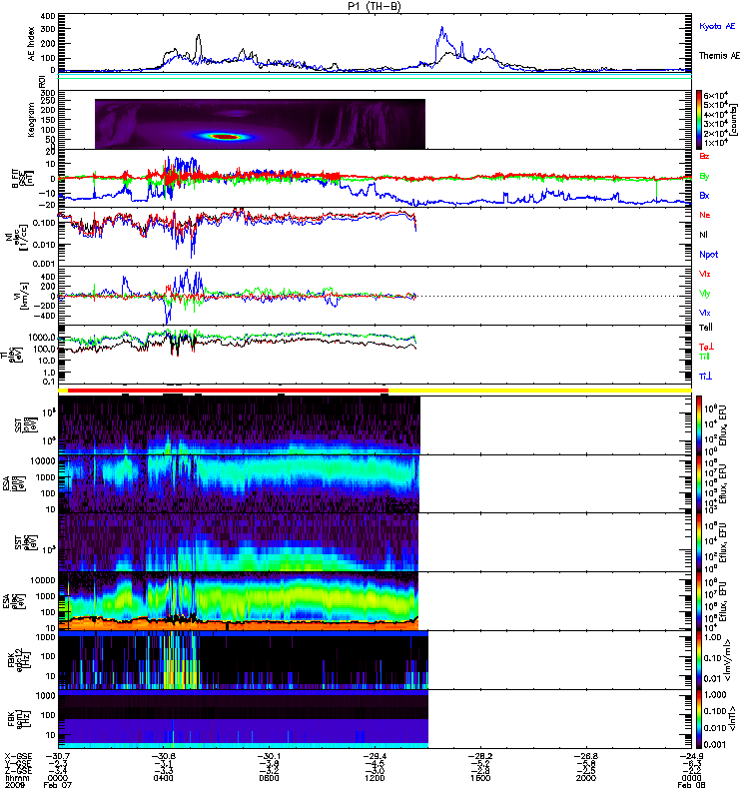Click the 0800 time tick label
The image size is (749, 799).
tap(269, 778)
